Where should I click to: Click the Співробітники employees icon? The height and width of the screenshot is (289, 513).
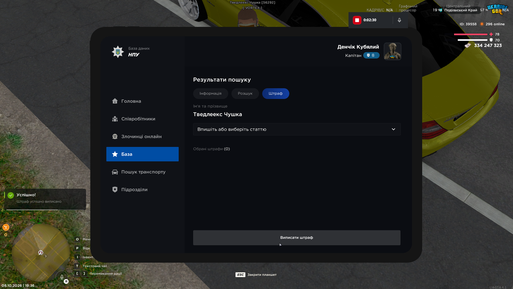(x=115, y=119)
